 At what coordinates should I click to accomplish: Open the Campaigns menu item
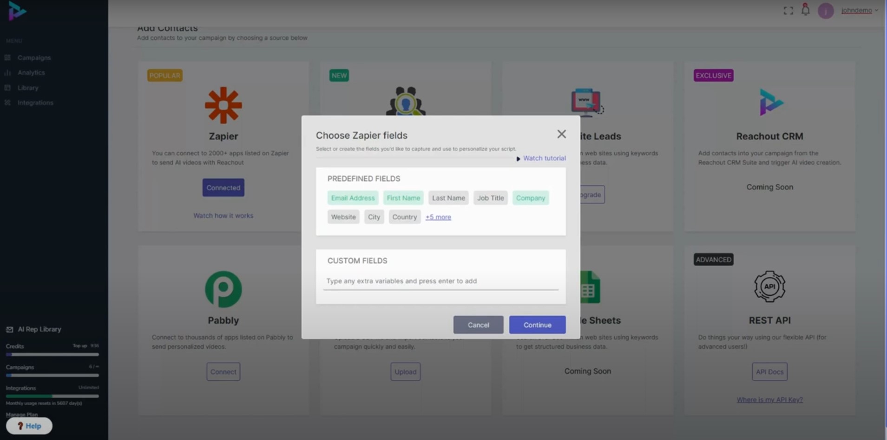(x=34, y=57)
